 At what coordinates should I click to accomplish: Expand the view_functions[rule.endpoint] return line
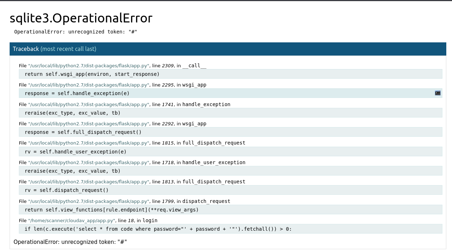(x=111, y=210)
